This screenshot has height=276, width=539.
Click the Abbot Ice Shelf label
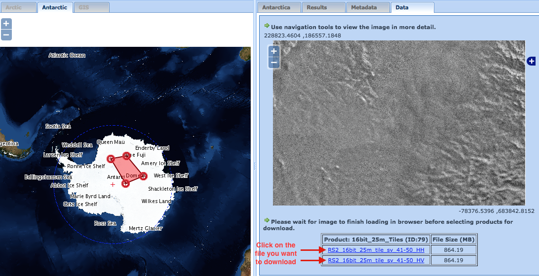[x=70, y=185]
